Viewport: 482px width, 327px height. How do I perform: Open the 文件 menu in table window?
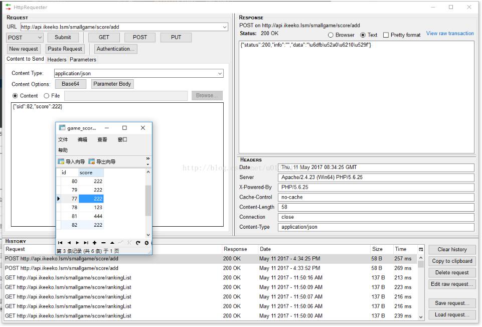[x=63, y=139]
